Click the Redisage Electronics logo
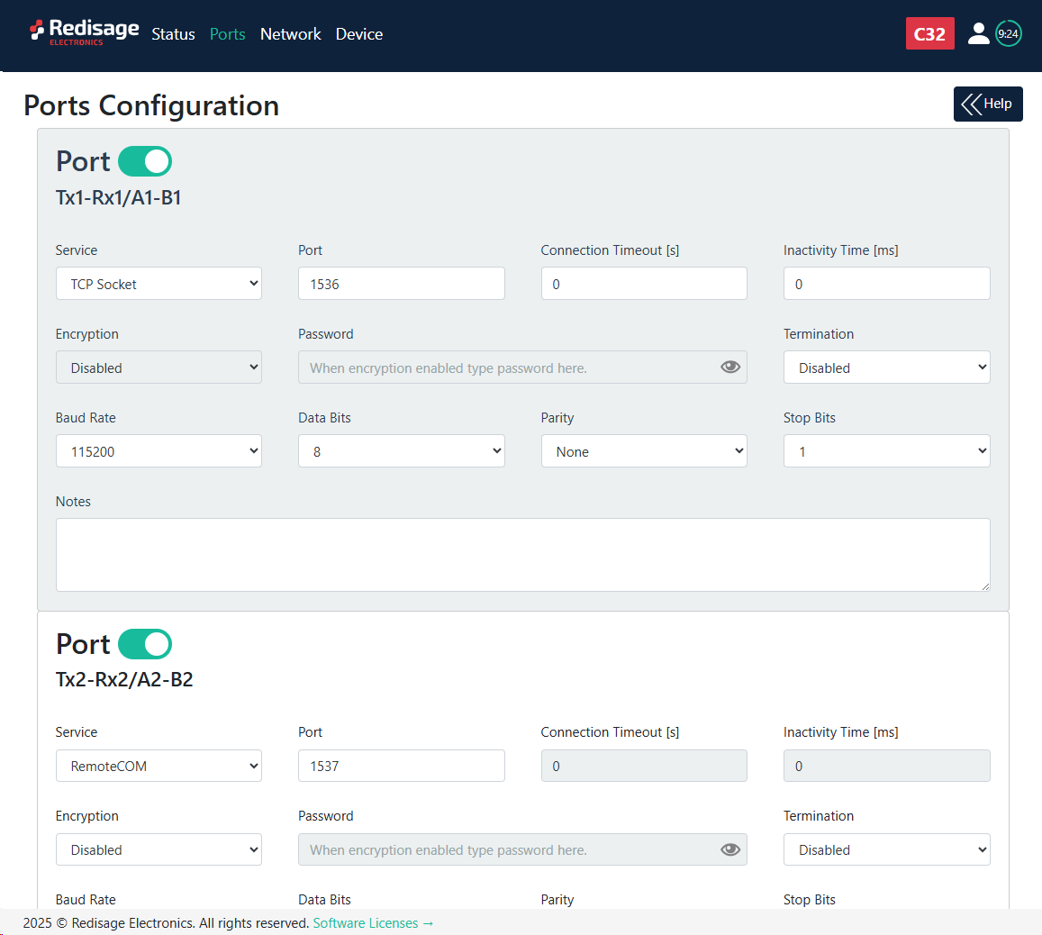The height and width of the screenshot is (935, 1042). pyautogui.click(x=85, y=32)
